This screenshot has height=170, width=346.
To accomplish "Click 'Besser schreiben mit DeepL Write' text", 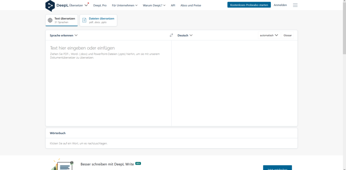I will click(107, 164).
